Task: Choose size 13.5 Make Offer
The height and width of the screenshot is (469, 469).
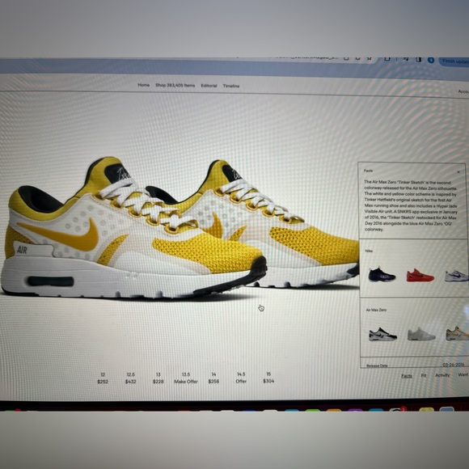Action: click(x=186, y=378)
